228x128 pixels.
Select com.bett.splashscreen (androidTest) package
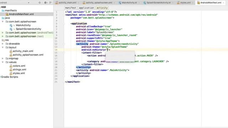[x=31, y=32]
